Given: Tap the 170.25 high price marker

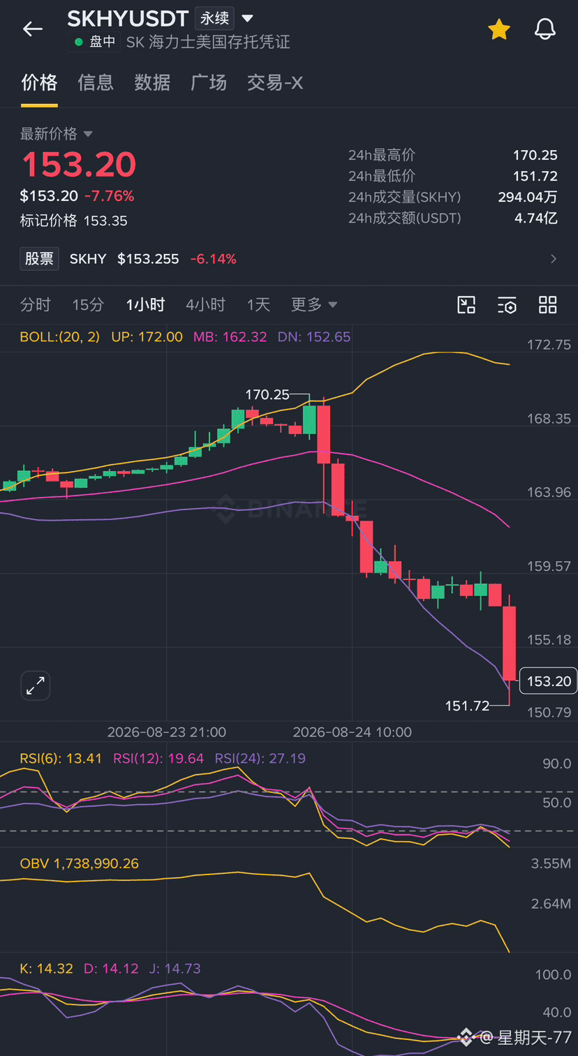Looking at the screenshot, I should [x=267, y=395].
